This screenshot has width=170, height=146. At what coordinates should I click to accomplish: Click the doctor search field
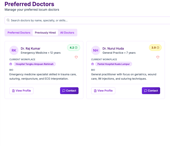click(87, 20)
